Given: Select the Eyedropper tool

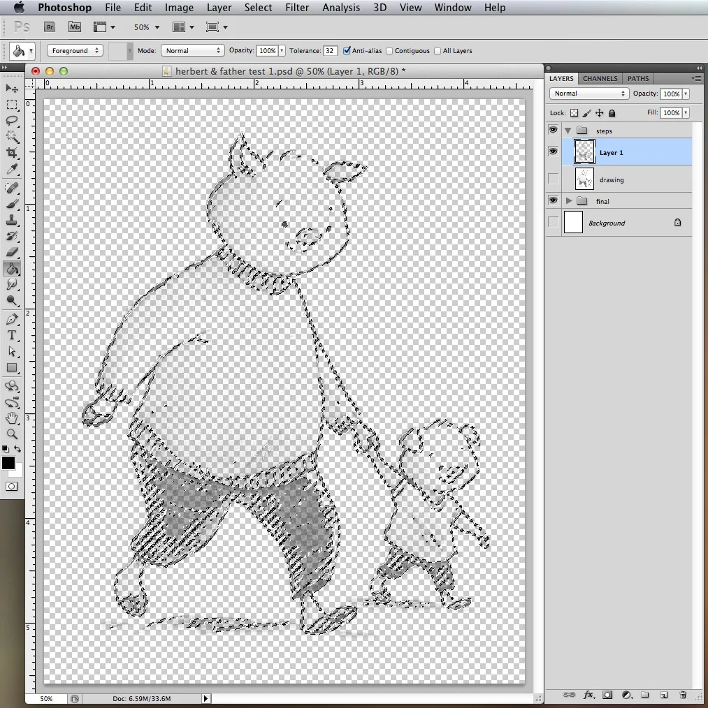Looking at the screenshot, I should 12,170.
